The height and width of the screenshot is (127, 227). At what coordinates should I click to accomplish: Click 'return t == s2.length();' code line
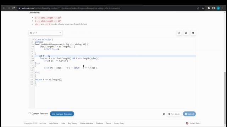pyautogui.click(x=49, y=79)
